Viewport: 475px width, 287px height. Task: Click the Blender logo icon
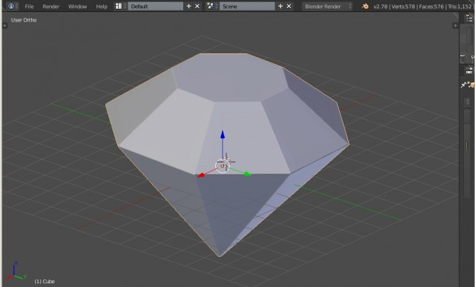[365, 6]
